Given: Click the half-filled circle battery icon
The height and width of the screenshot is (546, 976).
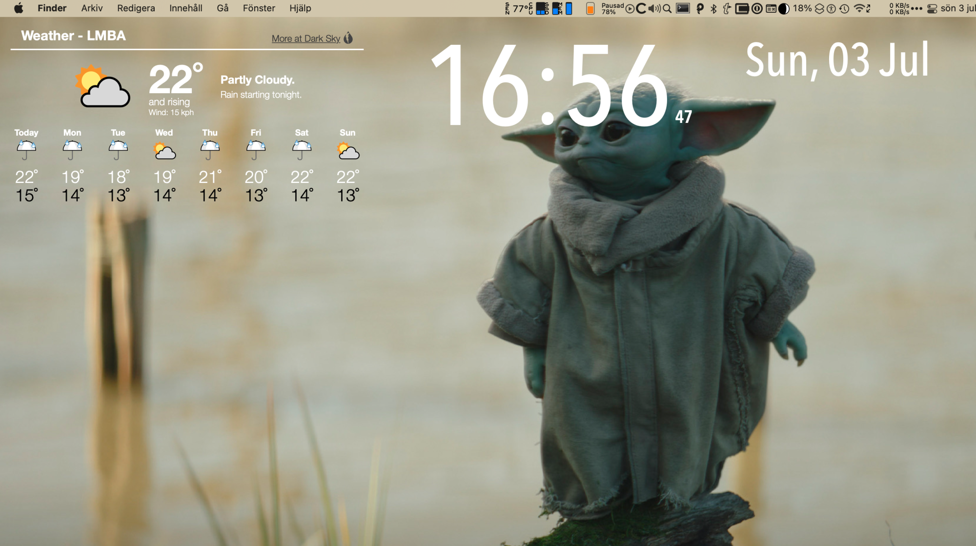Looking at the screenshot, I should (784, 9).
